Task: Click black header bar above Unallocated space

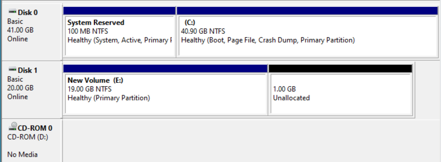Action: pos(340,69)
